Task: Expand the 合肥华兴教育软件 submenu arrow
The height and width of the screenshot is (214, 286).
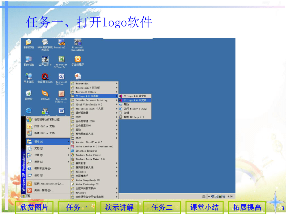Action: [x=117, y=188]
